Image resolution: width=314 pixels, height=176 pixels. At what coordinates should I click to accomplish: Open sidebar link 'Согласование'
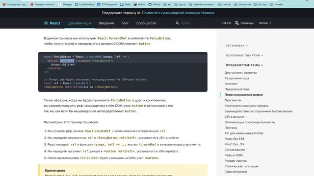click(x=235, y=150)
